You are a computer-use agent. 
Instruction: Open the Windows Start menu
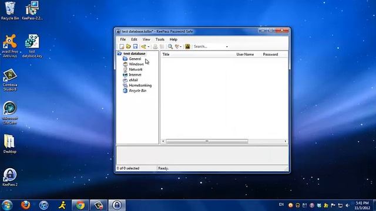click(x=7, y=205)
